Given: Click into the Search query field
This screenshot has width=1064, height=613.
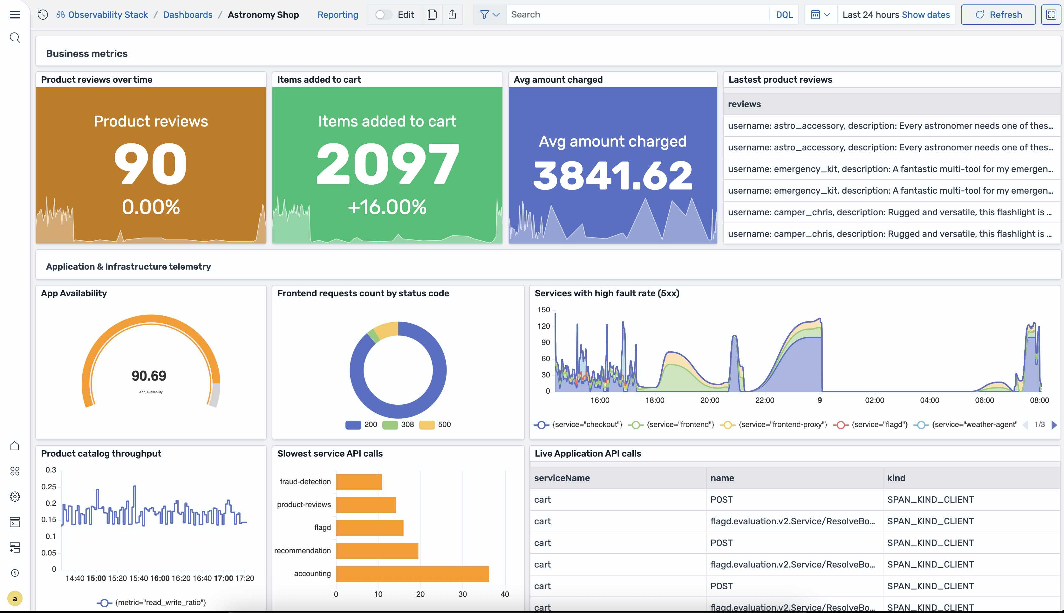Looking at the screenshot, I should coord(638,15).
